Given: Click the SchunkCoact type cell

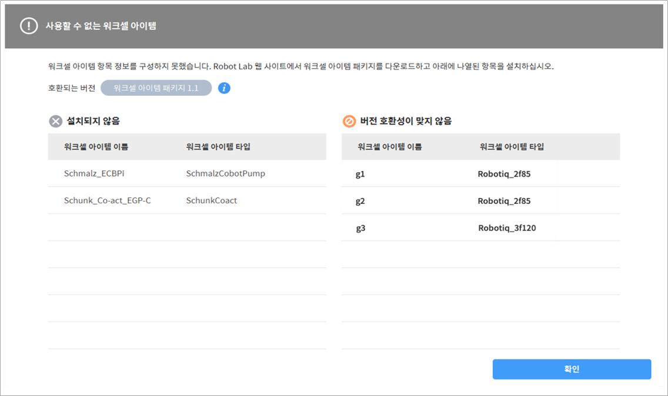Looking at the screenshot, I should (x=211, y=200).
